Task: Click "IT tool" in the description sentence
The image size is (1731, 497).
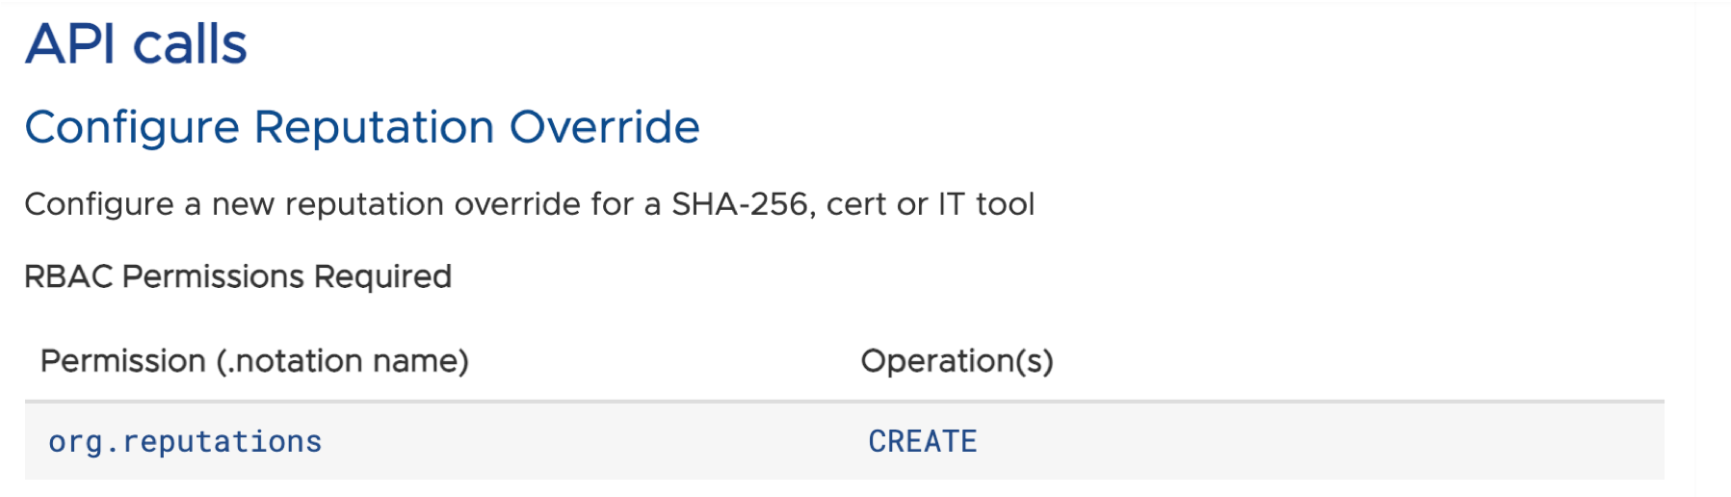Action: tap(986, 204)
